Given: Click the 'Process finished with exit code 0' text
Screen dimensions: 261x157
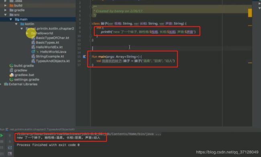Looking at the screenshot, I should pyautogui.click(x=48, y=145).
